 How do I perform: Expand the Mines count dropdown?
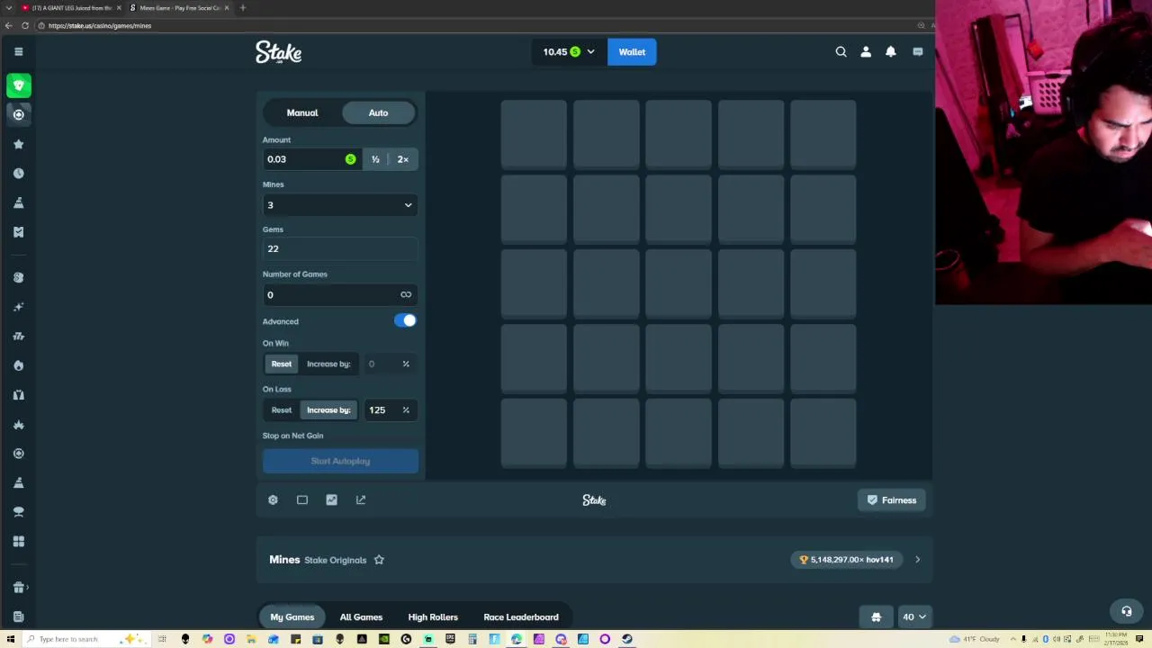pyautogui.click(x=340, y=205)
